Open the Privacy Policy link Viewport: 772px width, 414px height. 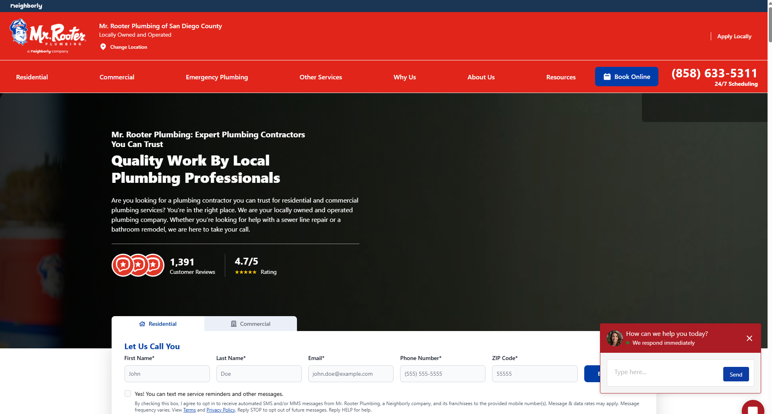pyautogui.click(x=220, y=410)
